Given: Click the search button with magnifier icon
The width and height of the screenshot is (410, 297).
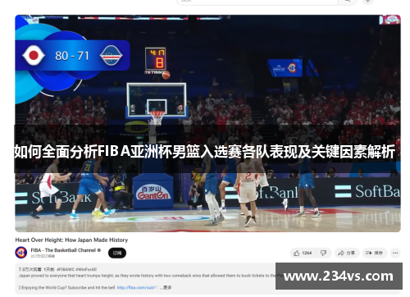Looking at the screenshot, I should (348, 2).
